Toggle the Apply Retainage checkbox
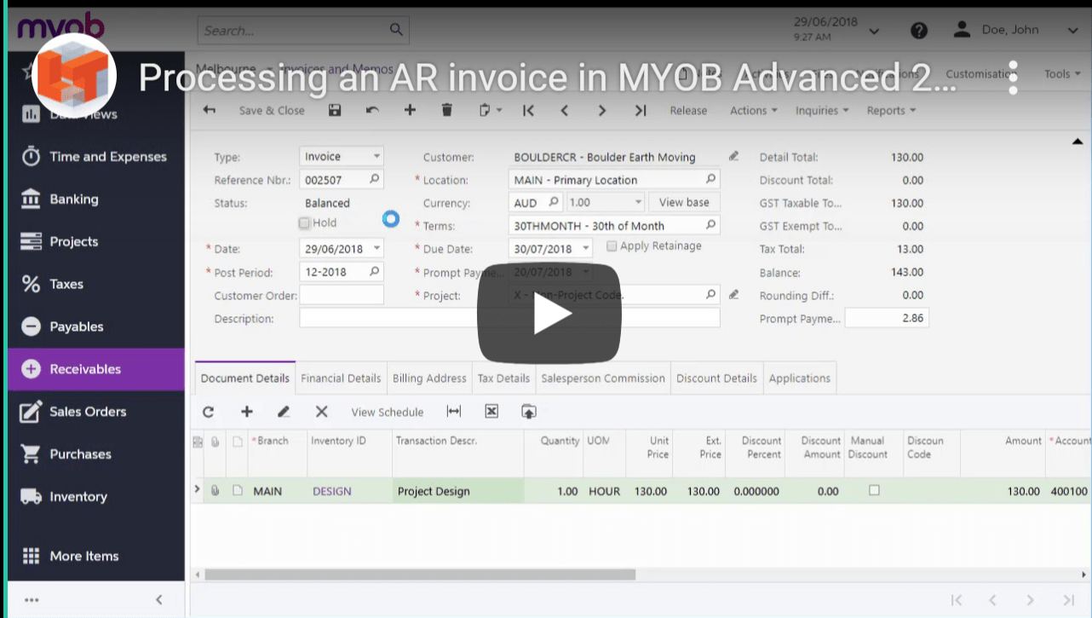The width and height of the screenshot is (1092, 618). tap(612, 246)
